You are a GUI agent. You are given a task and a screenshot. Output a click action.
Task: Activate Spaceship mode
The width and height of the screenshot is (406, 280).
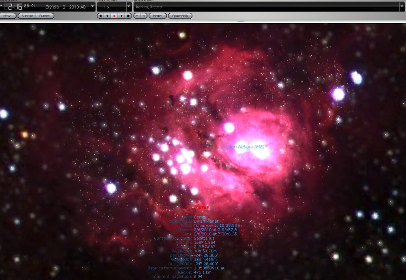click(180, 16)
